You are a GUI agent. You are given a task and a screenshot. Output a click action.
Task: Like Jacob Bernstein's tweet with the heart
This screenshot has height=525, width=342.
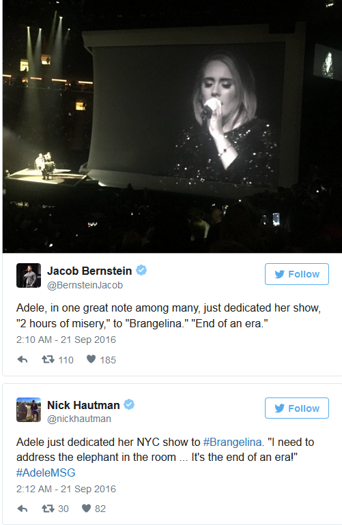pos(91,359)
